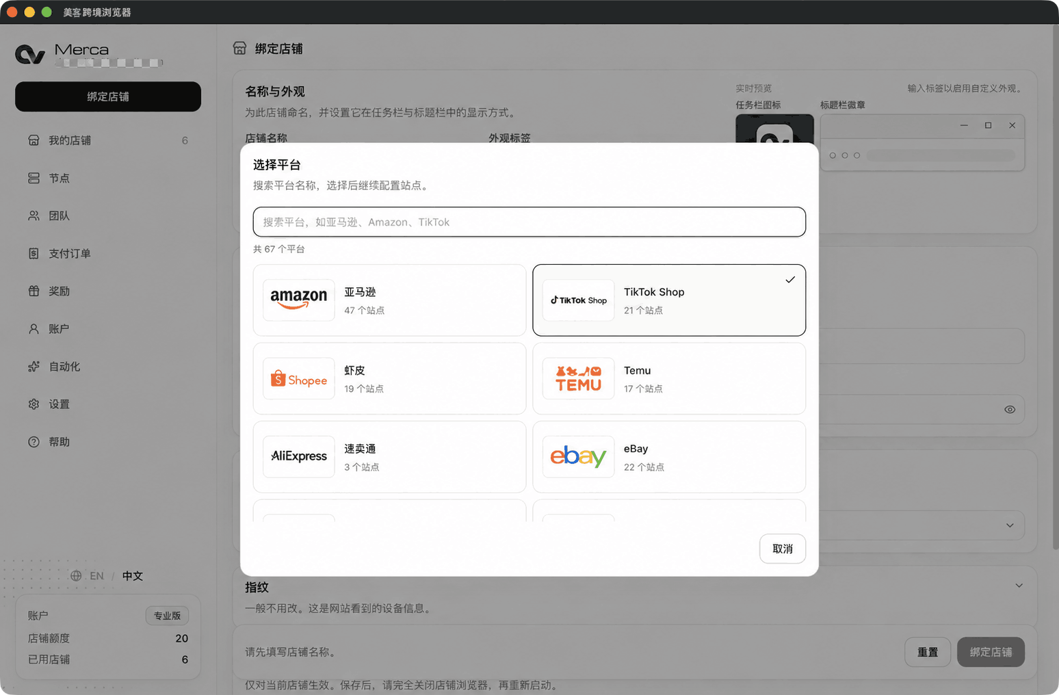This screenshot has height=695, width=1059.
Task: Click the '21 个站点' text
Action: point(643,311)
